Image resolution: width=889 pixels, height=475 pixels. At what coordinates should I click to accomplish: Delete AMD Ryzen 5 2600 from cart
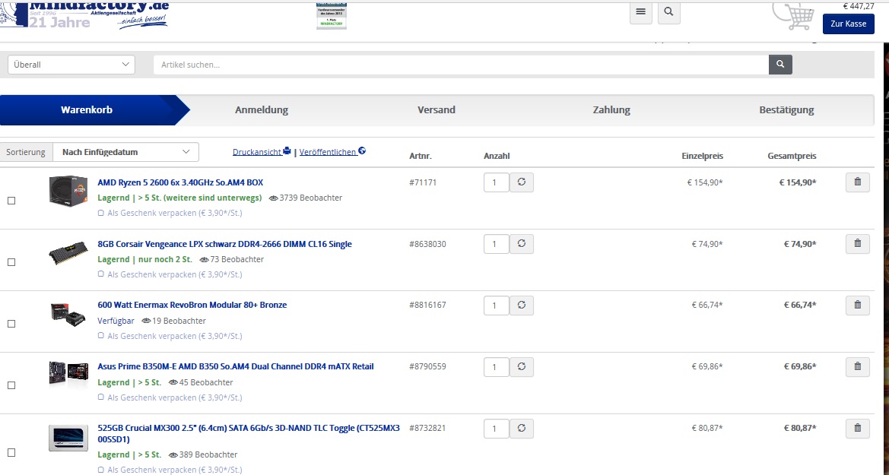click(857, 182)
